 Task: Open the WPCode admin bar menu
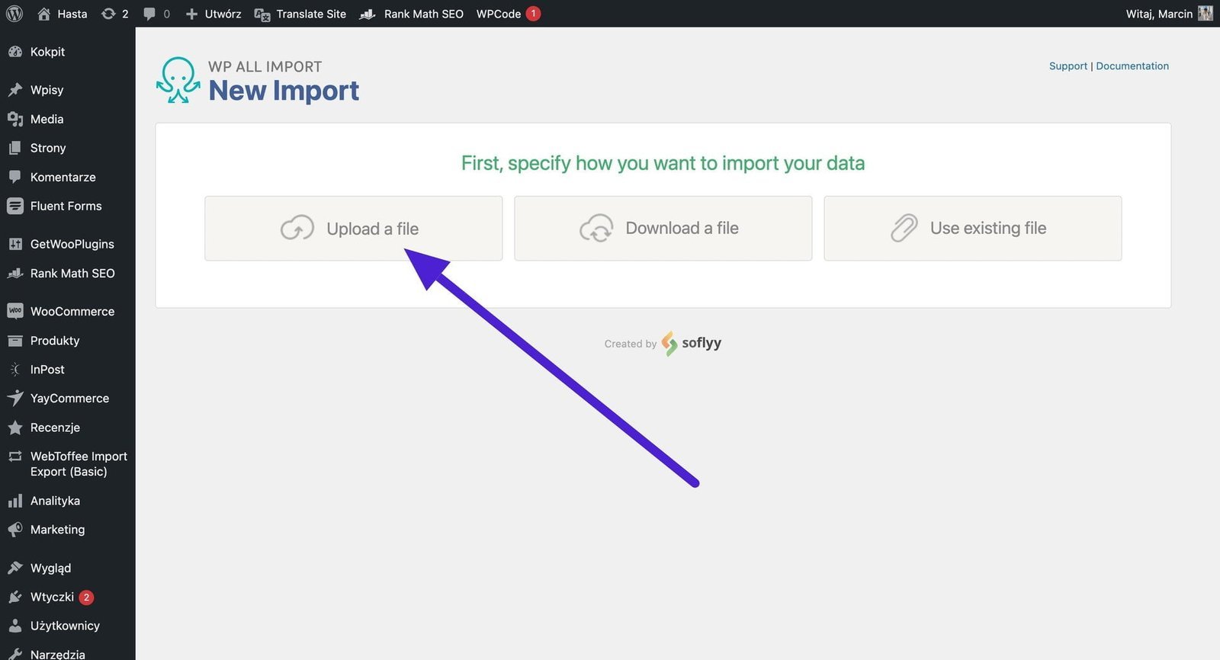(499, 14)
